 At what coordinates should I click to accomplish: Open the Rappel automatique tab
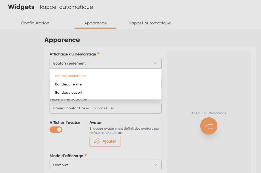click(x=150, y=23)
